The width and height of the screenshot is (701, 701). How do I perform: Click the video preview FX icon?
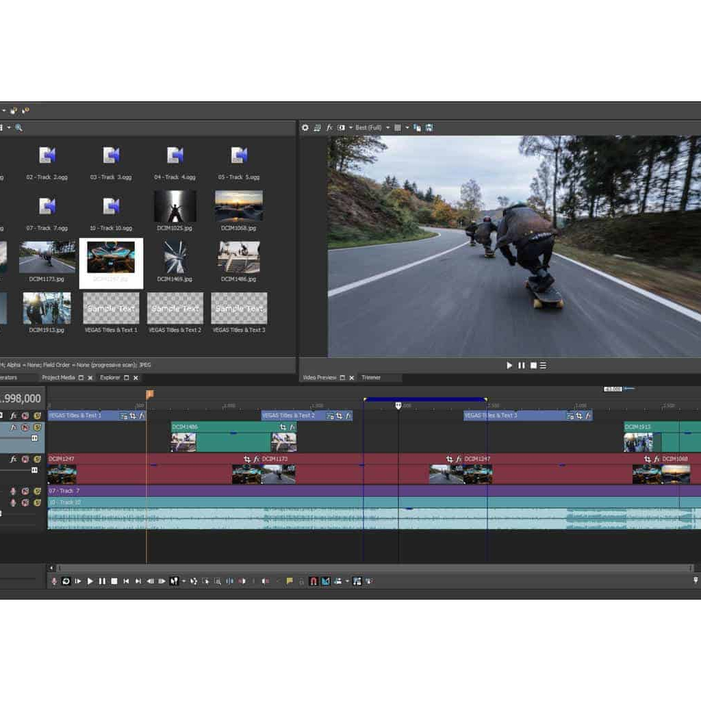pos(329,128)
